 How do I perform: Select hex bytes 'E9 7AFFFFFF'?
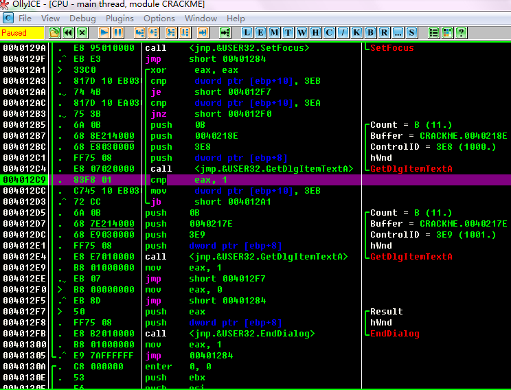[x=104, y=355]
